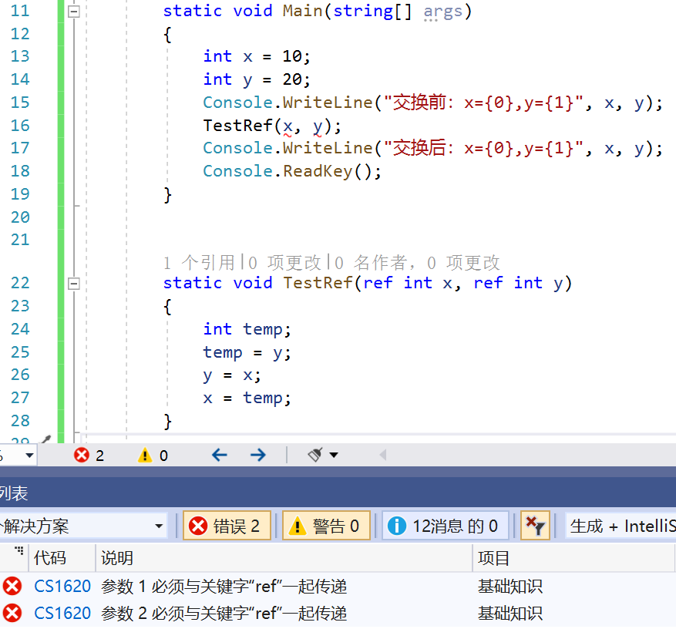Screen dimensions: 676x629
Task: Click the eraser clear-messages icon
Action: [316, 455]
